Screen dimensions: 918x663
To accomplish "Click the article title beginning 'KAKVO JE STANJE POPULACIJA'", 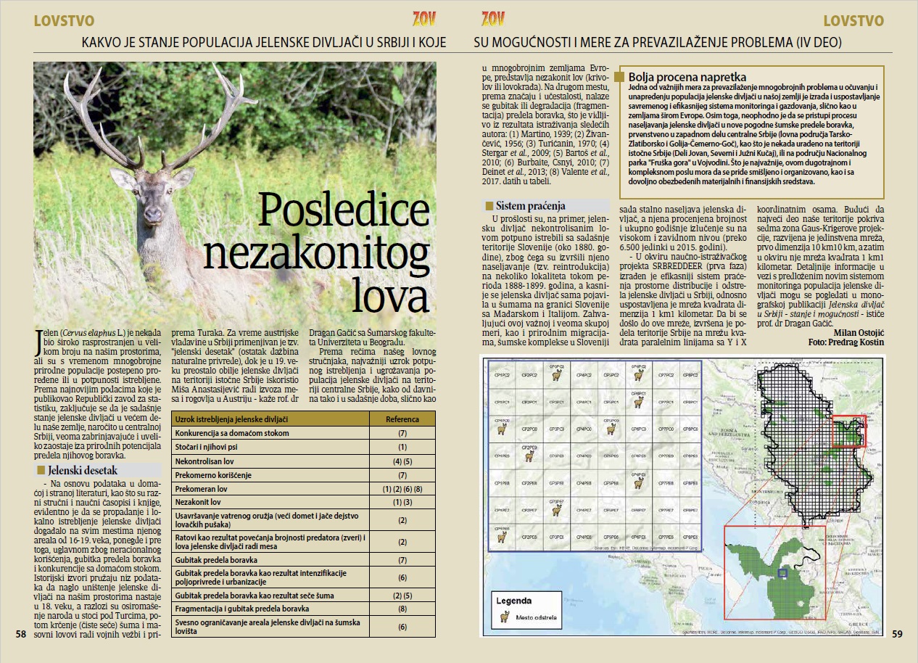I will point(263,43).
